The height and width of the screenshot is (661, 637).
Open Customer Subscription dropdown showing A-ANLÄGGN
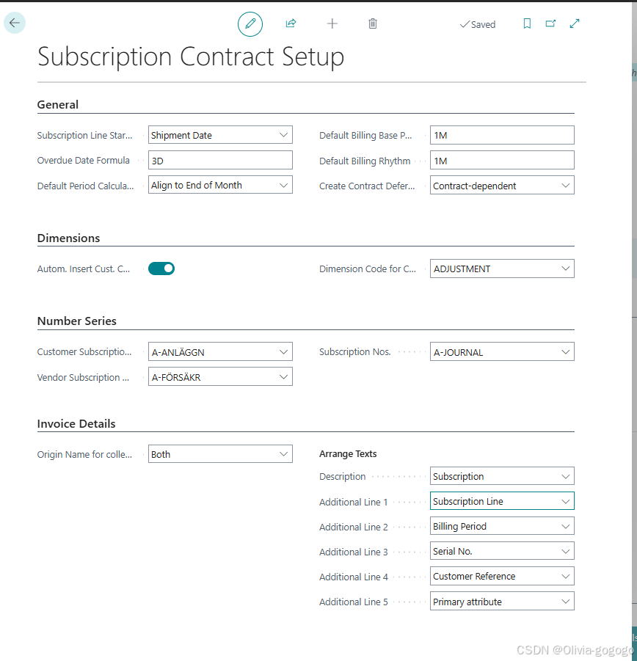[x=283, y=351]
